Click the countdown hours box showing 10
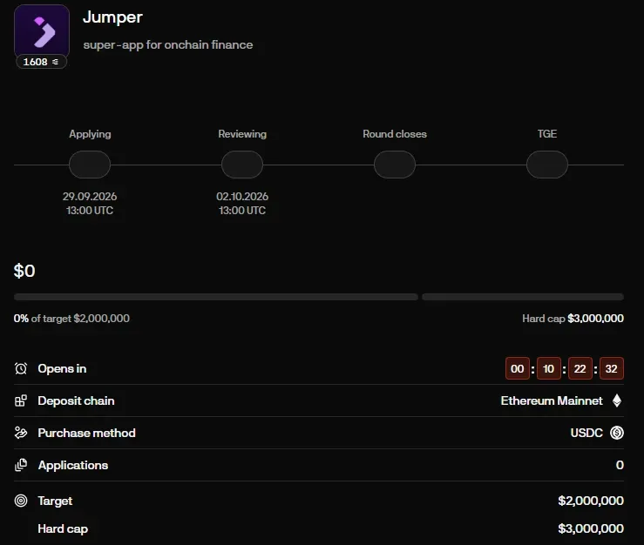The height and width of the screenshot is (545, 644). tap(549, 368)
